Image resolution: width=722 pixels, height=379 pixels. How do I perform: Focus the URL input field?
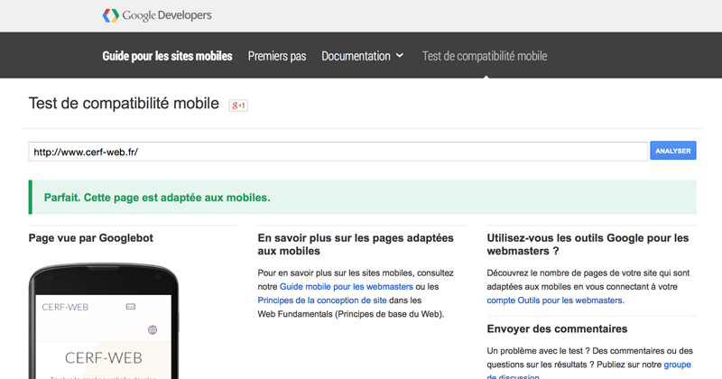[x=338, y=152]
